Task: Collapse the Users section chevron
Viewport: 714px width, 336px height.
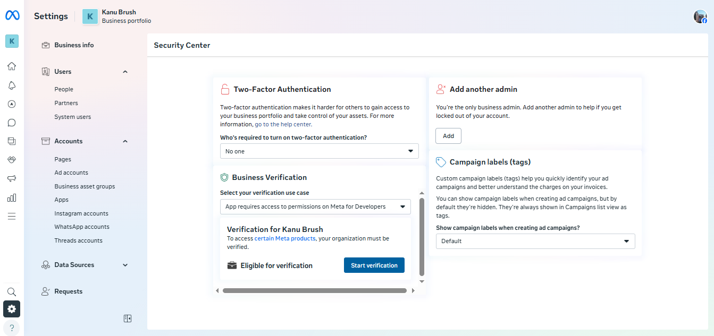Action: click(x=125, y=72)
